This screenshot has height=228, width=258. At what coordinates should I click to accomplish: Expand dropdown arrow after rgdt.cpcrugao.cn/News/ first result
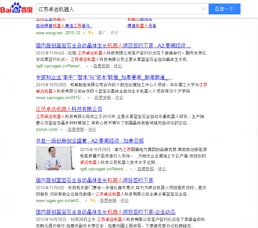[x=87, y=66]
